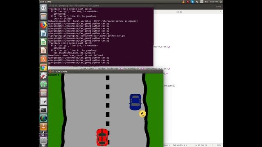262x147 pixels.
Task: Launch VLC media player from the dock
Action: click(43, 127)
